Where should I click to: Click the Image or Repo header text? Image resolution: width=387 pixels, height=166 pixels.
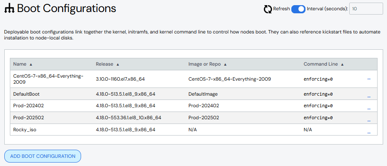click(x=204, y=64)
